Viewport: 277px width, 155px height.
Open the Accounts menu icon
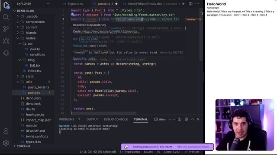pos(6,131)
